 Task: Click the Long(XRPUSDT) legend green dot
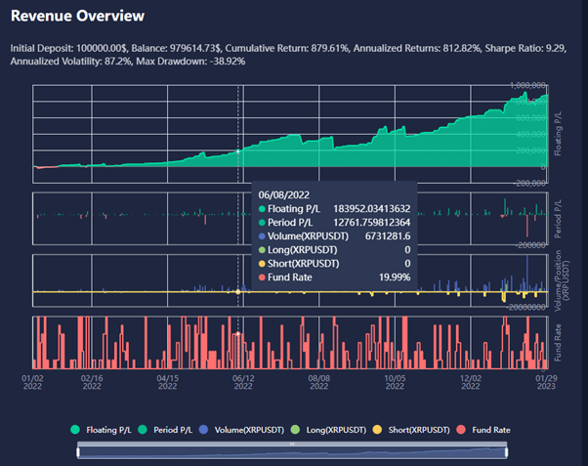317,429
